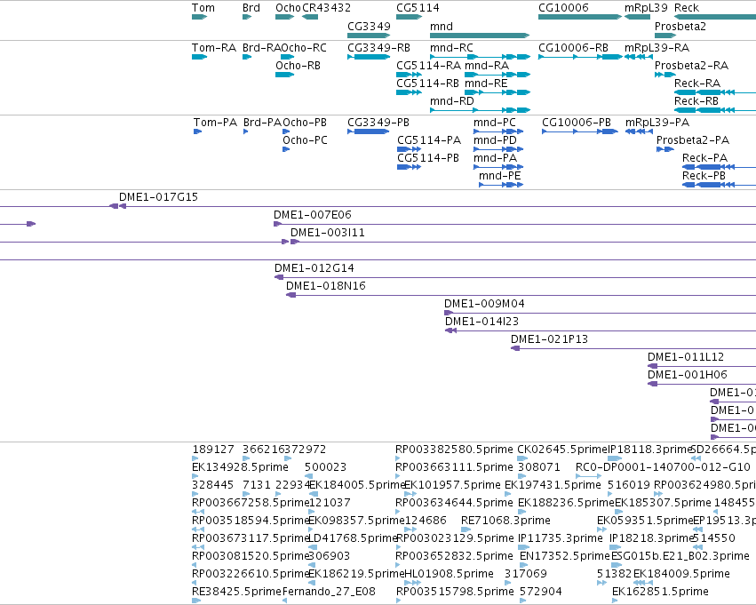Screen dimensions: 756x605
Task: Click the CG5114-PB protein label
Action: coord(428,158)
